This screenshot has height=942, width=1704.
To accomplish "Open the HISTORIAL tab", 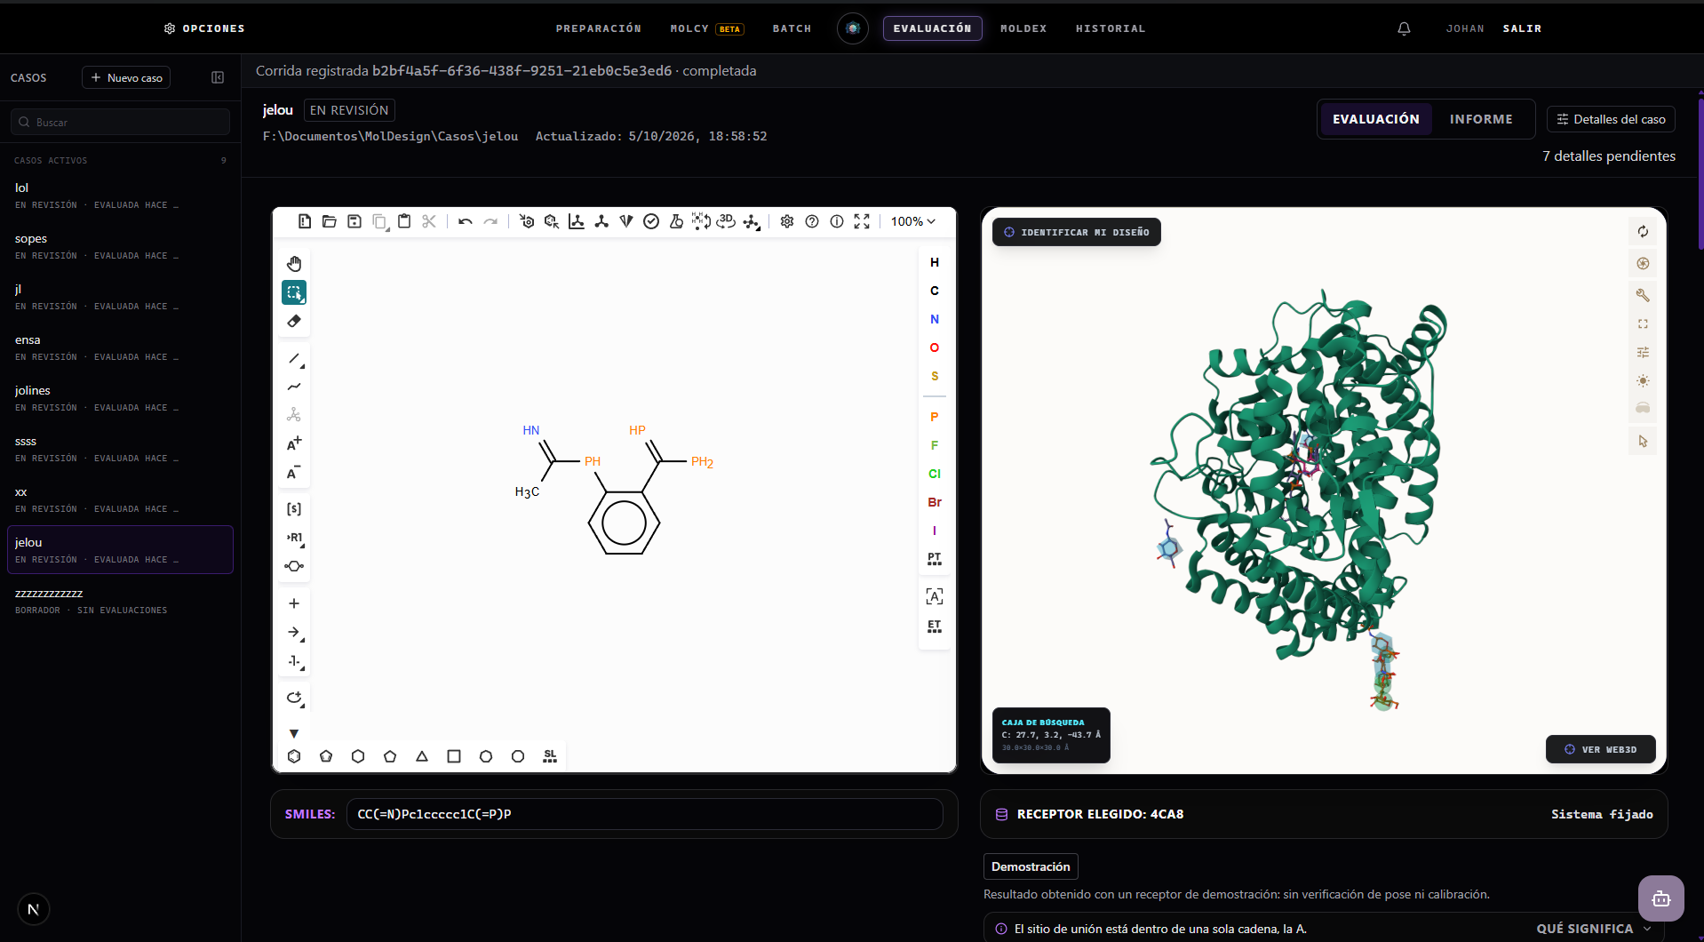I will tap(1111, 28).
